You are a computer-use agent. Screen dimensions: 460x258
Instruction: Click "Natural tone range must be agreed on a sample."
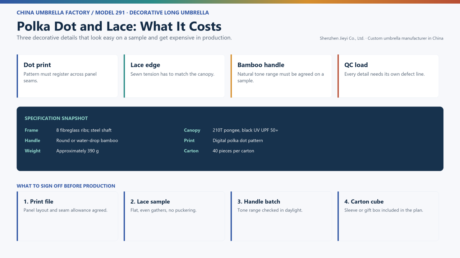(x=281, y=77)
